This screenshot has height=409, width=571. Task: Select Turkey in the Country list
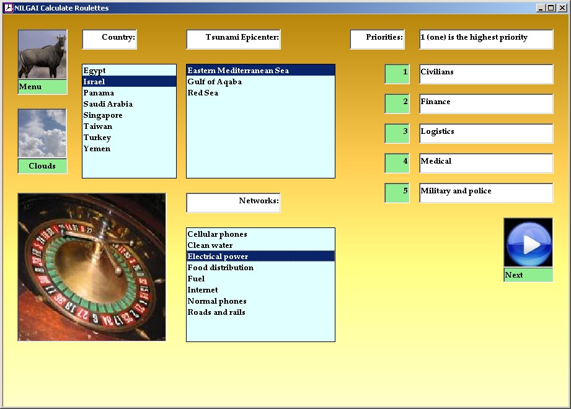point(97,138)
